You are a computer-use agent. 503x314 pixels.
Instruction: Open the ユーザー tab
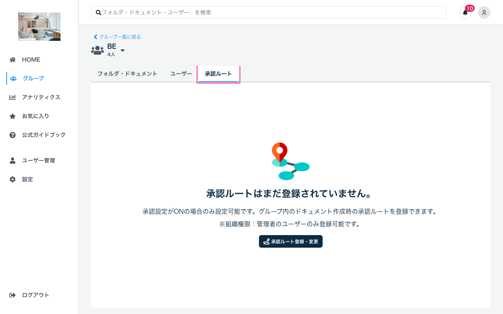coord(181,73)
